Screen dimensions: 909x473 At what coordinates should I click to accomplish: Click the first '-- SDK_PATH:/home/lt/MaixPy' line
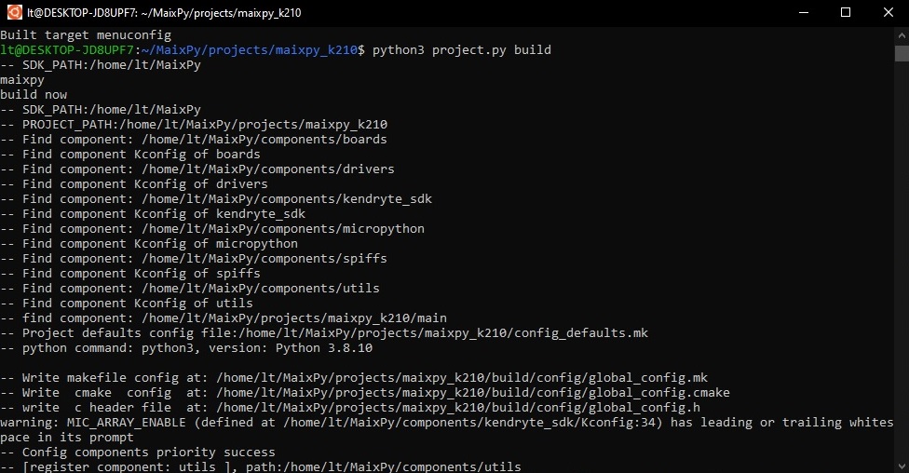pos(101,65)
